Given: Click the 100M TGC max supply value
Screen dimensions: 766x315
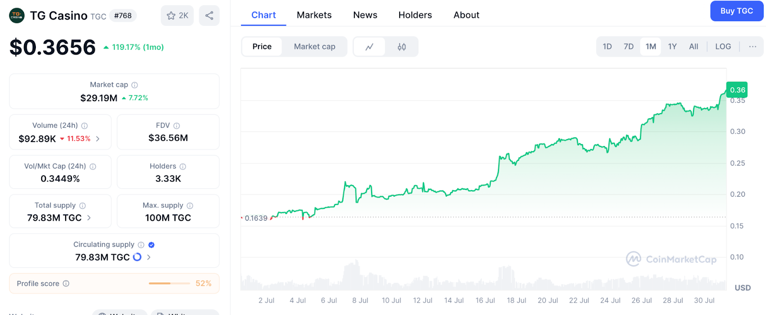Looking at the screenshot, I should (168, 218).
